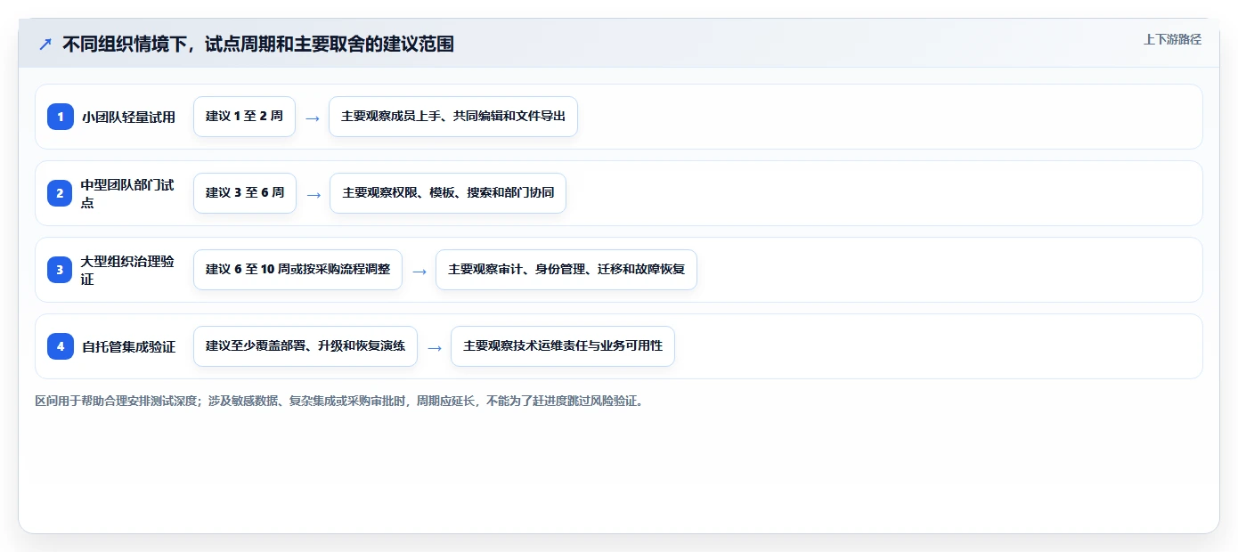Click the 上下游路径 label in the header
The width and height of the screenshot is (1238, 552).
click(1172, 39)
